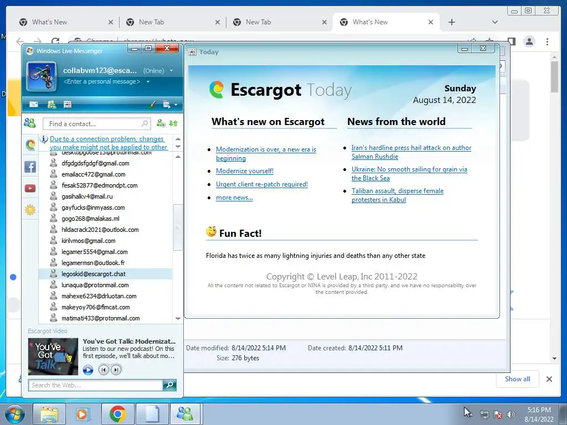Screen dimensions: 567x425
Task: Click the add a contact icon
Action: (x=161, y=123)
